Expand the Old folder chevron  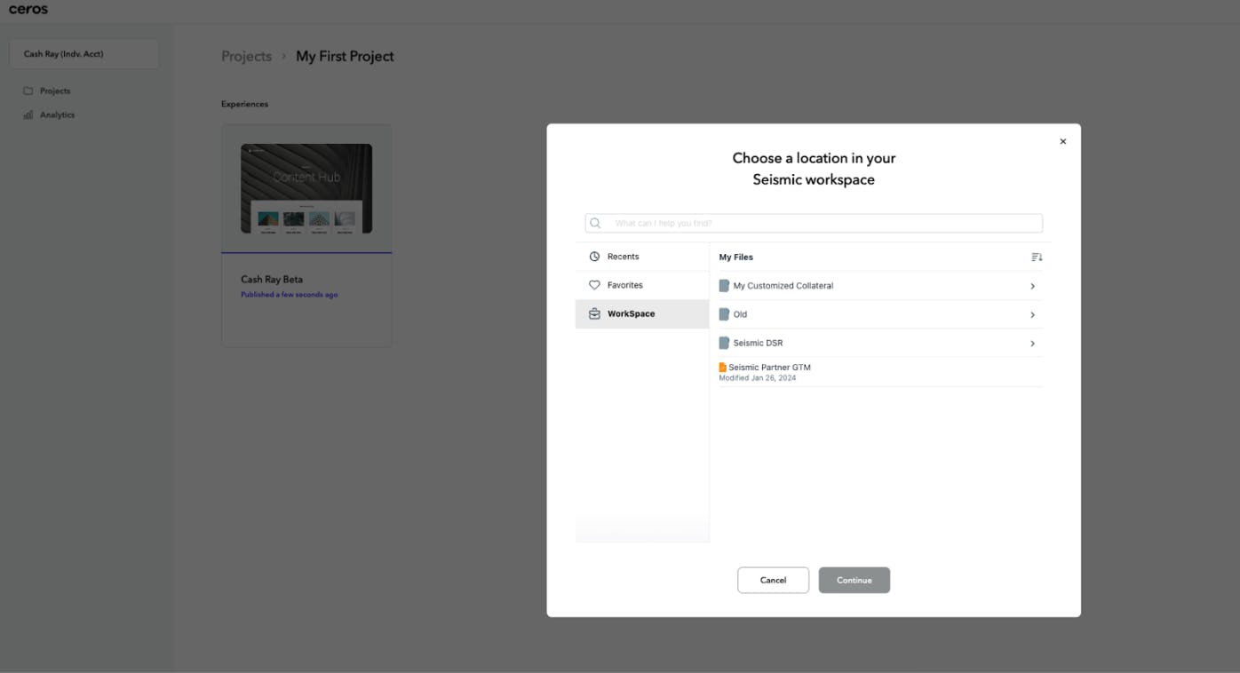click(x=1032, y=315)
